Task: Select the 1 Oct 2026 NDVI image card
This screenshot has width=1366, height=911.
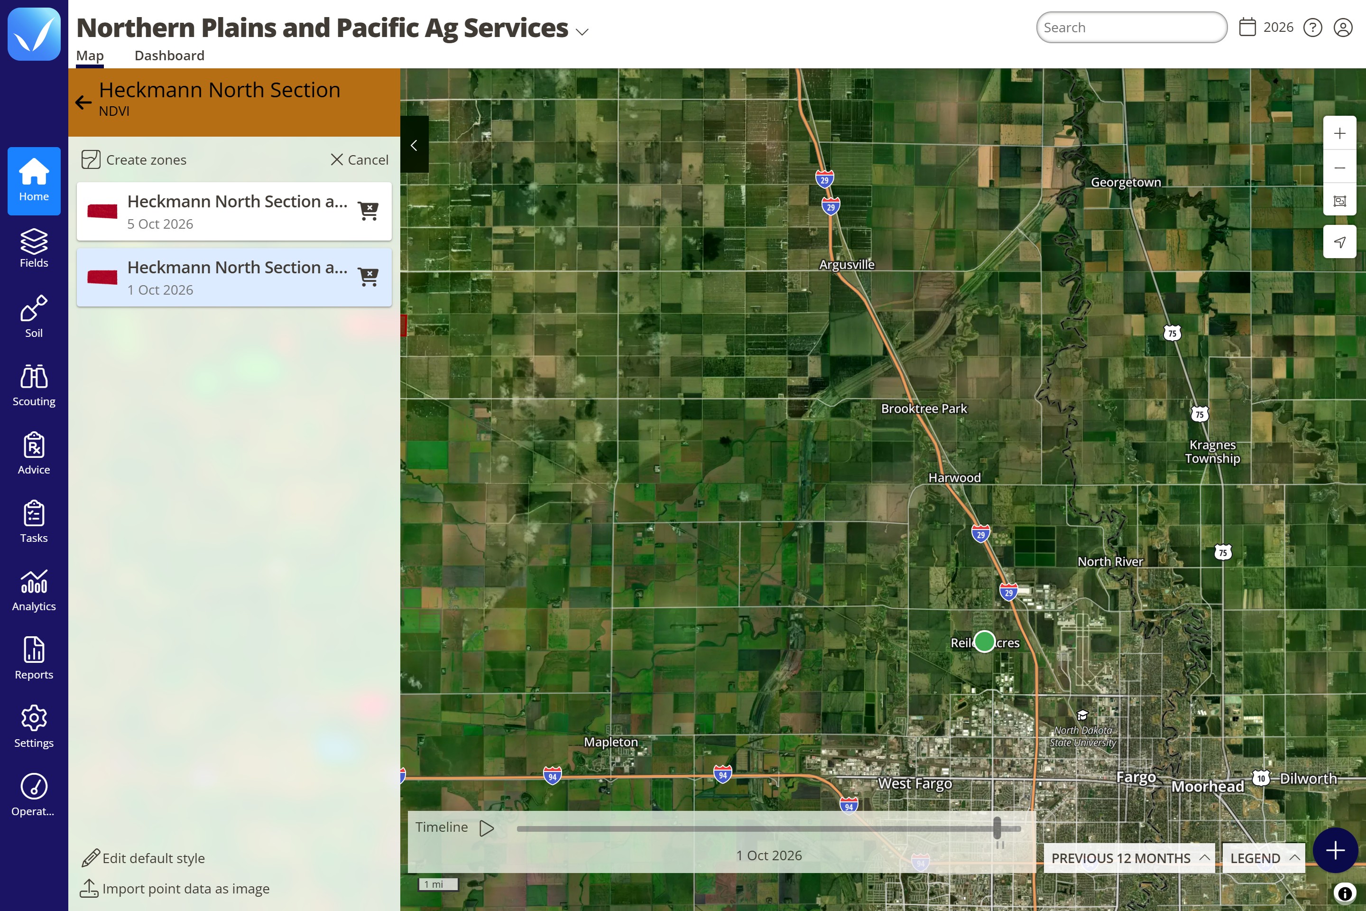Action: pos(234,278)
